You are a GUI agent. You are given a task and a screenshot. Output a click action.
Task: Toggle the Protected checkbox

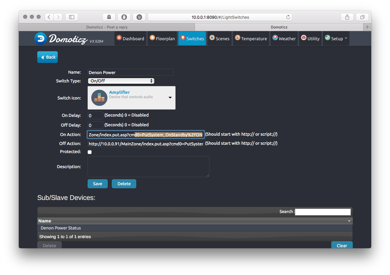pyautogui.click(x=90, y=152)
